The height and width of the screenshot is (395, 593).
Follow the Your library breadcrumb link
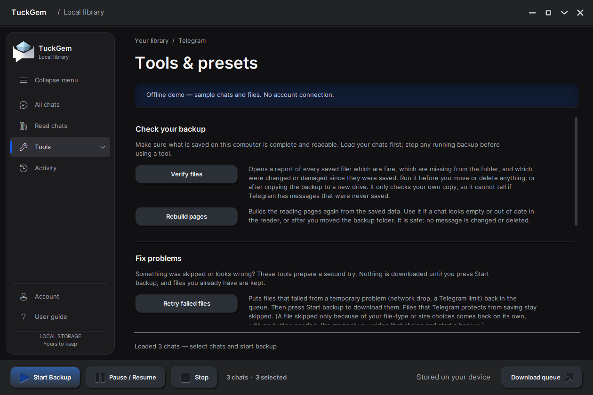(152, 41)
